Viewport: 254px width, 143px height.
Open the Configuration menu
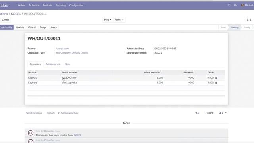point(76,5)
